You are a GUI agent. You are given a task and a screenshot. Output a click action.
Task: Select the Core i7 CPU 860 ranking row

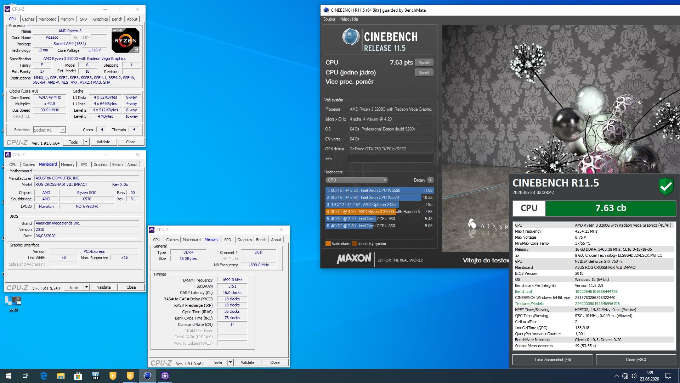379,226
